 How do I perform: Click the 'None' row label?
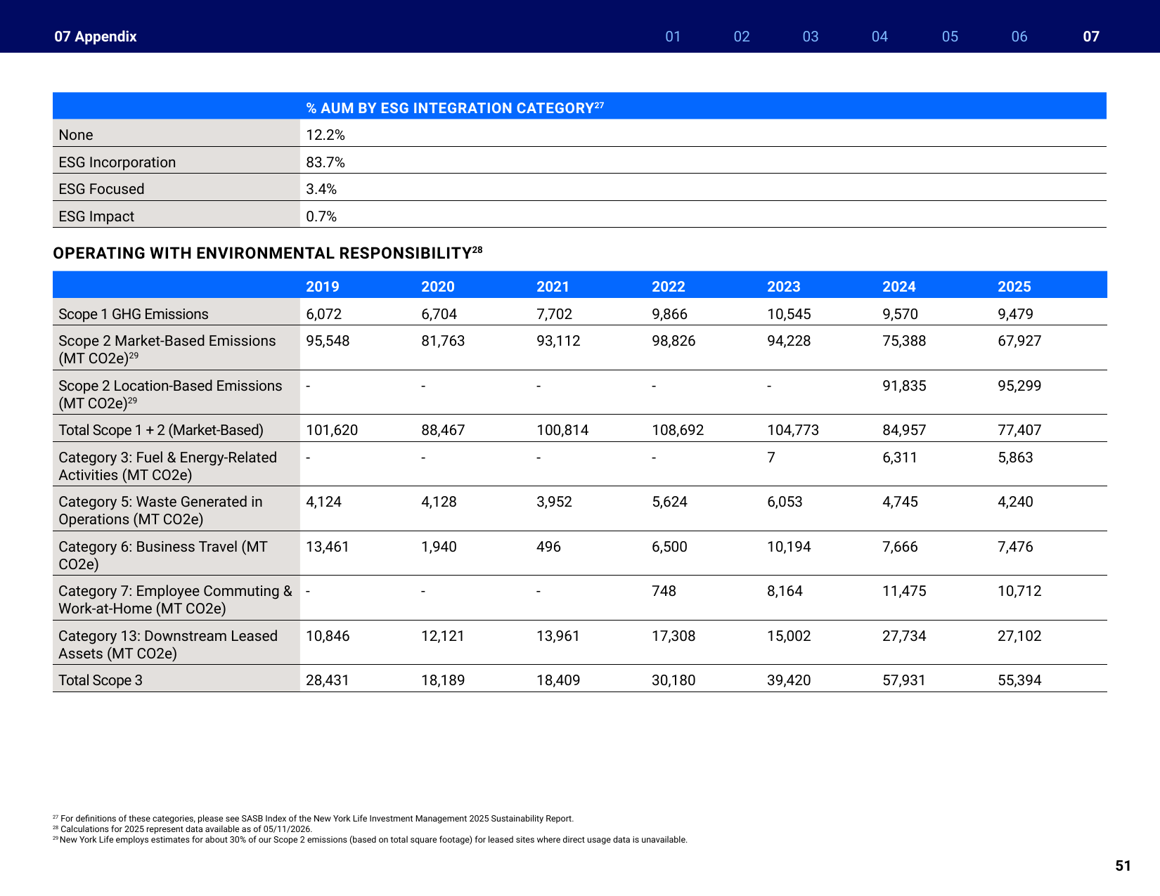click(x=76, y=135)
